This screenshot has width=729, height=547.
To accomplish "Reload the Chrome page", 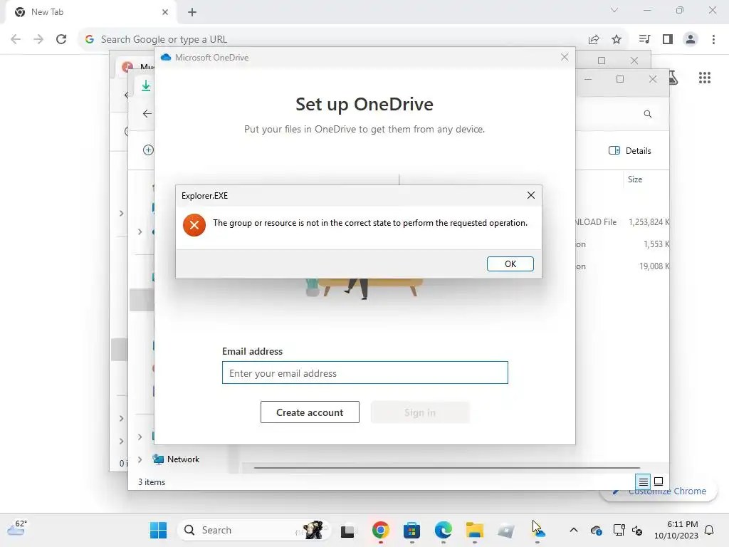I will click(61, 39).
